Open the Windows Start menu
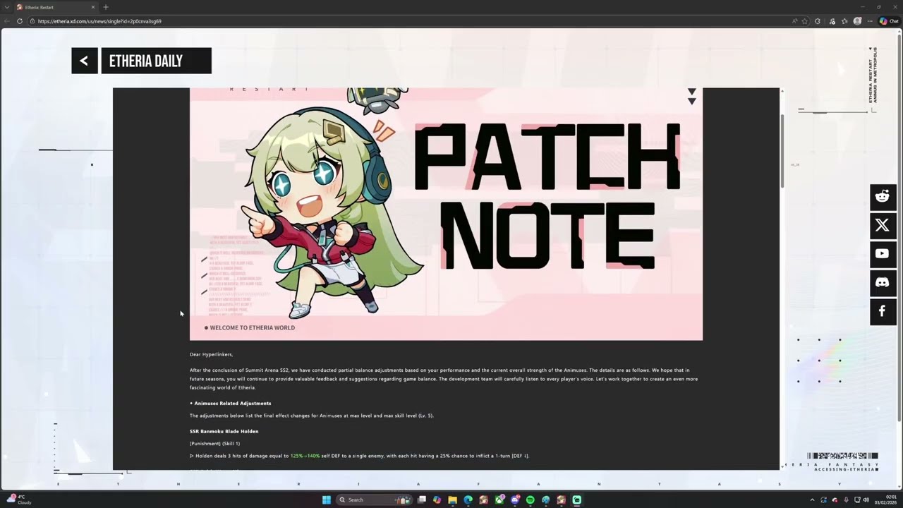The height and width of the screenshot is (508, 903). [327, 500]
